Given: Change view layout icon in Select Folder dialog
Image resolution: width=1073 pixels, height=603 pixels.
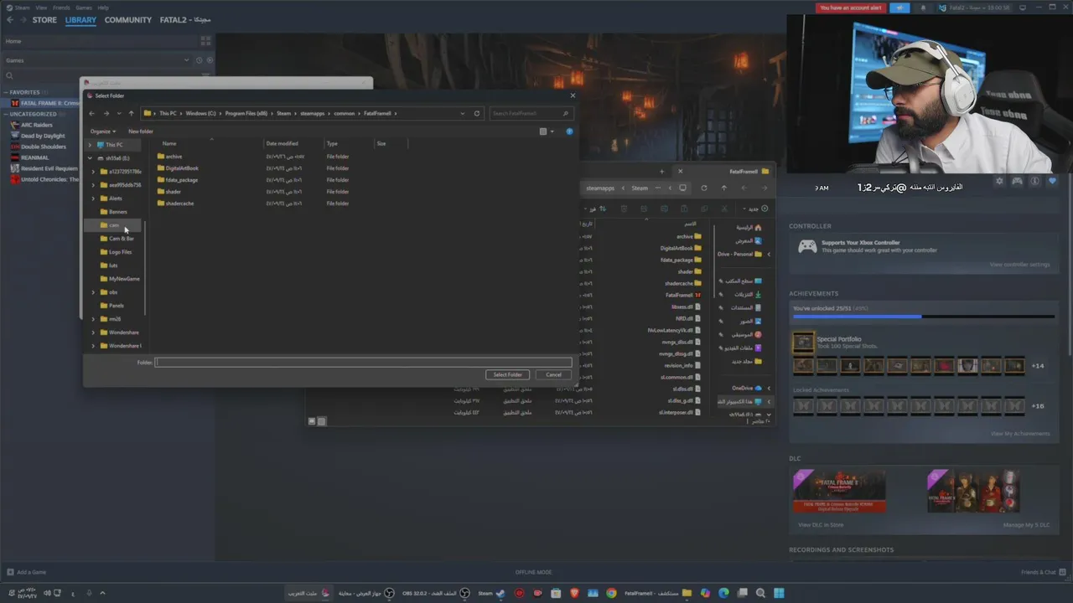Looking at the screenshot, I should pos(543,131).
